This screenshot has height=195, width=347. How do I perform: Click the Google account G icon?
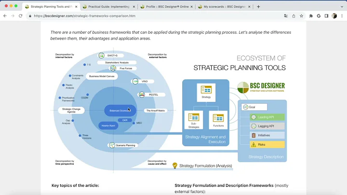click(319, 16)
